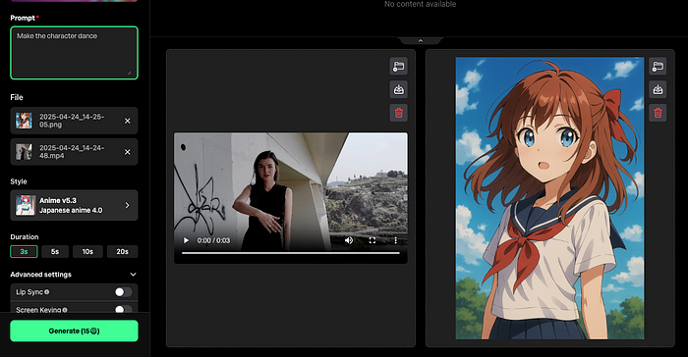This screenshot has height=357, width=688.
Task: Enter fullscreen for the video preview
Action: pyautogui.click(x=373, y=240)
